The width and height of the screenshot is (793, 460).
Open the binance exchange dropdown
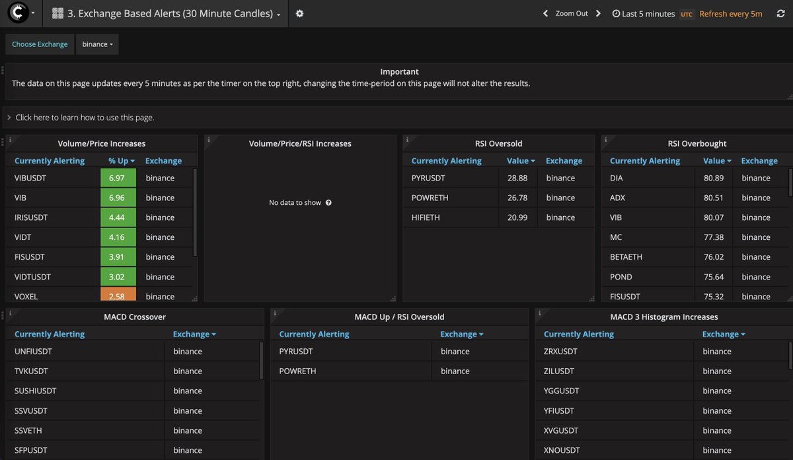(x=96, y=44)
